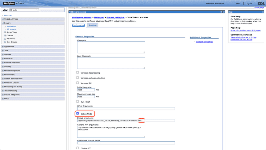Expand Server Types node
The width and height of the screenshot is (266, 150).
point(5,32)
